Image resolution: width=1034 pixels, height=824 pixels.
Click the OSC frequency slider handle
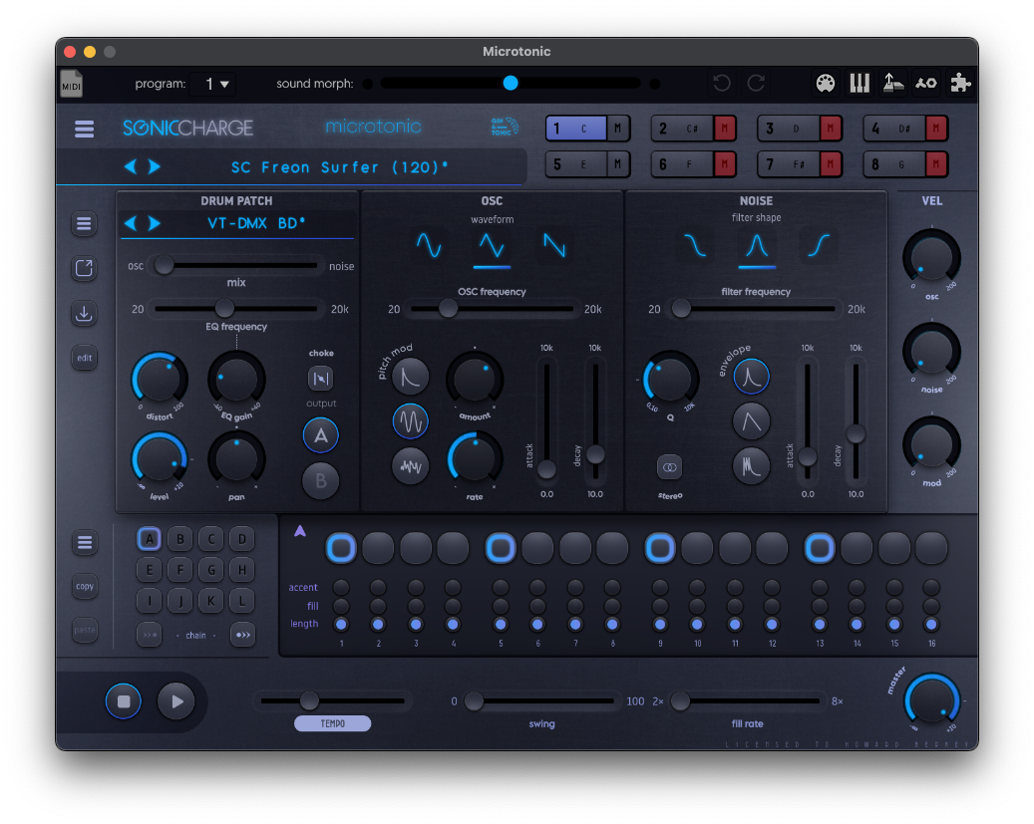[448, 310]
